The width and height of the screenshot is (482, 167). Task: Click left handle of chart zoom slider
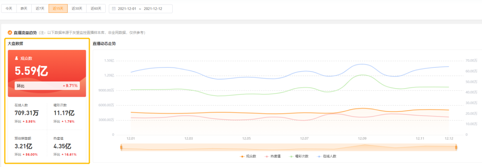click(121, 148)
